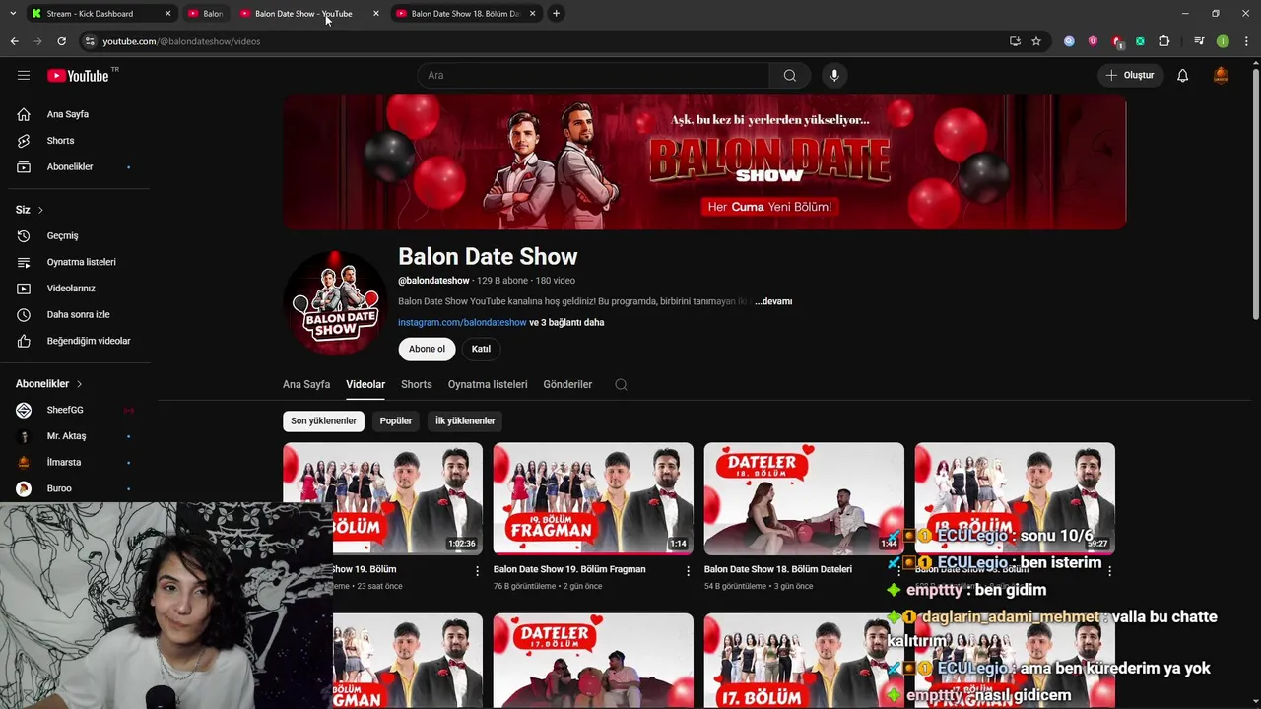
Task: Expand channel description with ...devamı
Action: [x=773, y=301]
